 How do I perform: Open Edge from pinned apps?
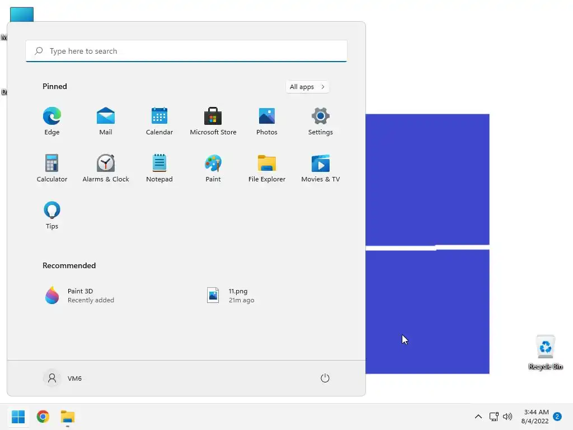(x=52, y=121)
